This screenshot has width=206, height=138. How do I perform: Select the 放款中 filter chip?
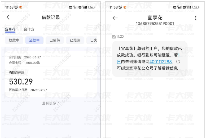(x=14, y=40)
